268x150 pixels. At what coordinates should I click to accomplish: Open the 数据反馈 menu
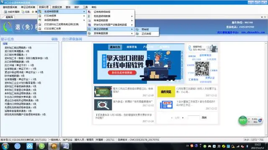tap(57, 7)
